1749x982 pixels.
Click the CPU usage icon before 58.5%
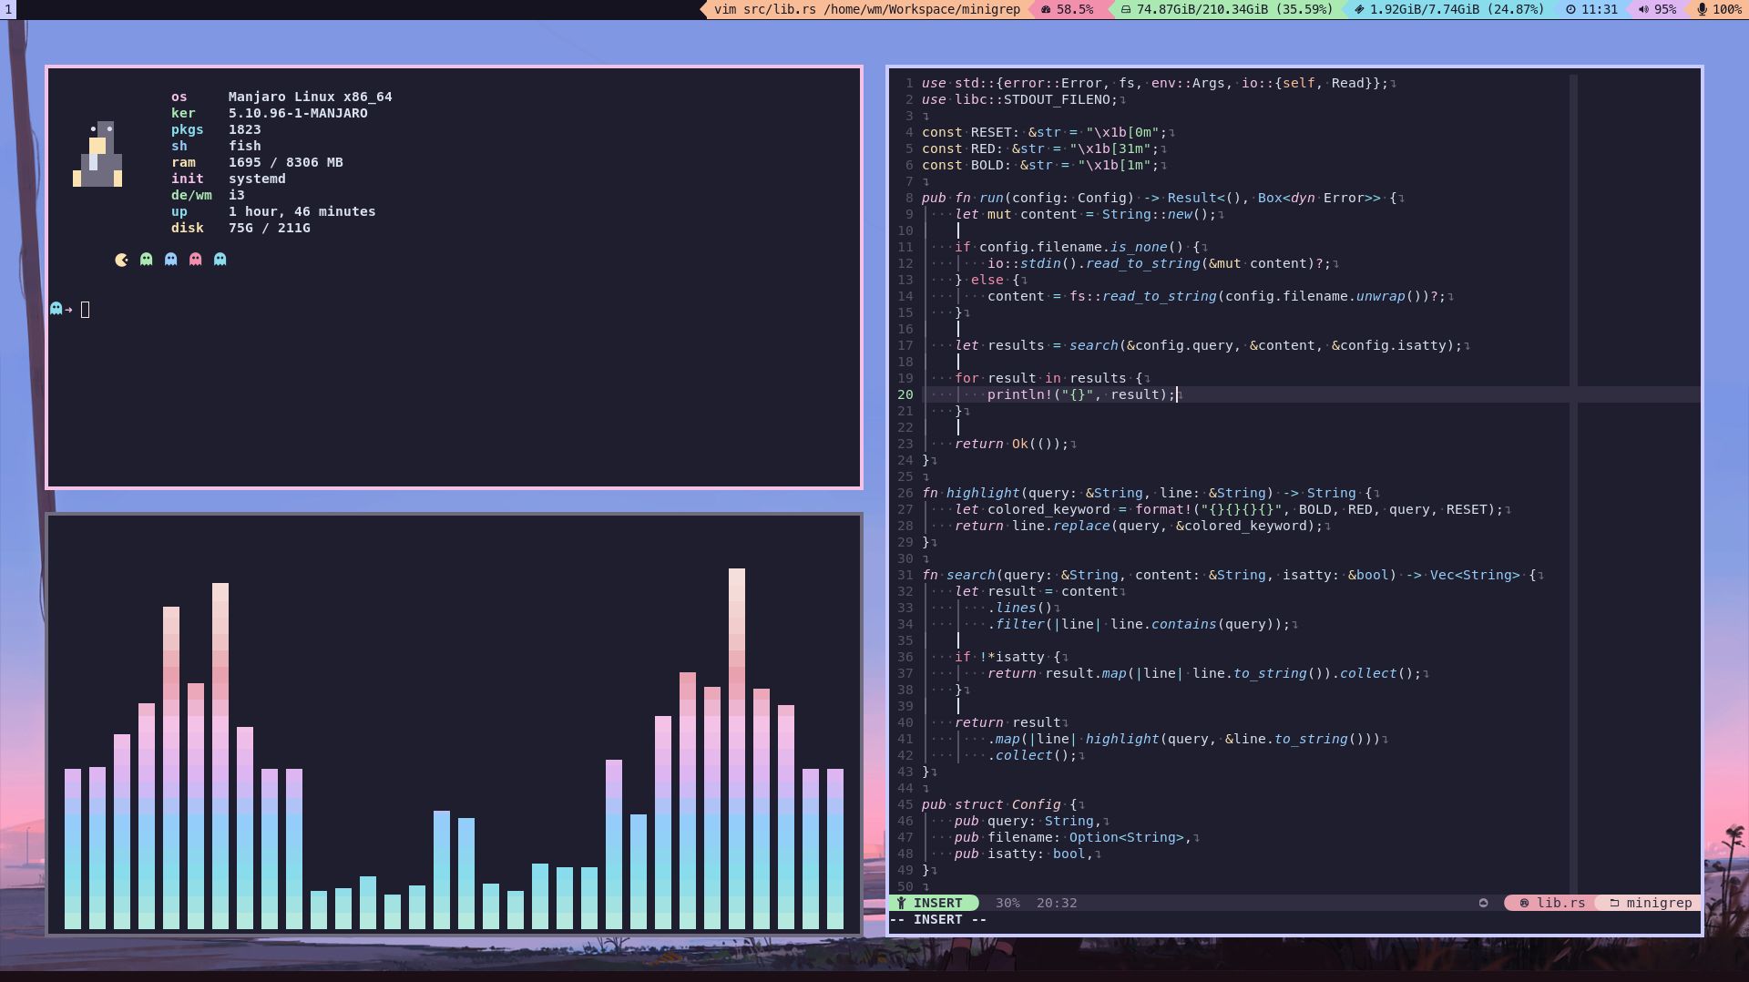pos(1046,10)
